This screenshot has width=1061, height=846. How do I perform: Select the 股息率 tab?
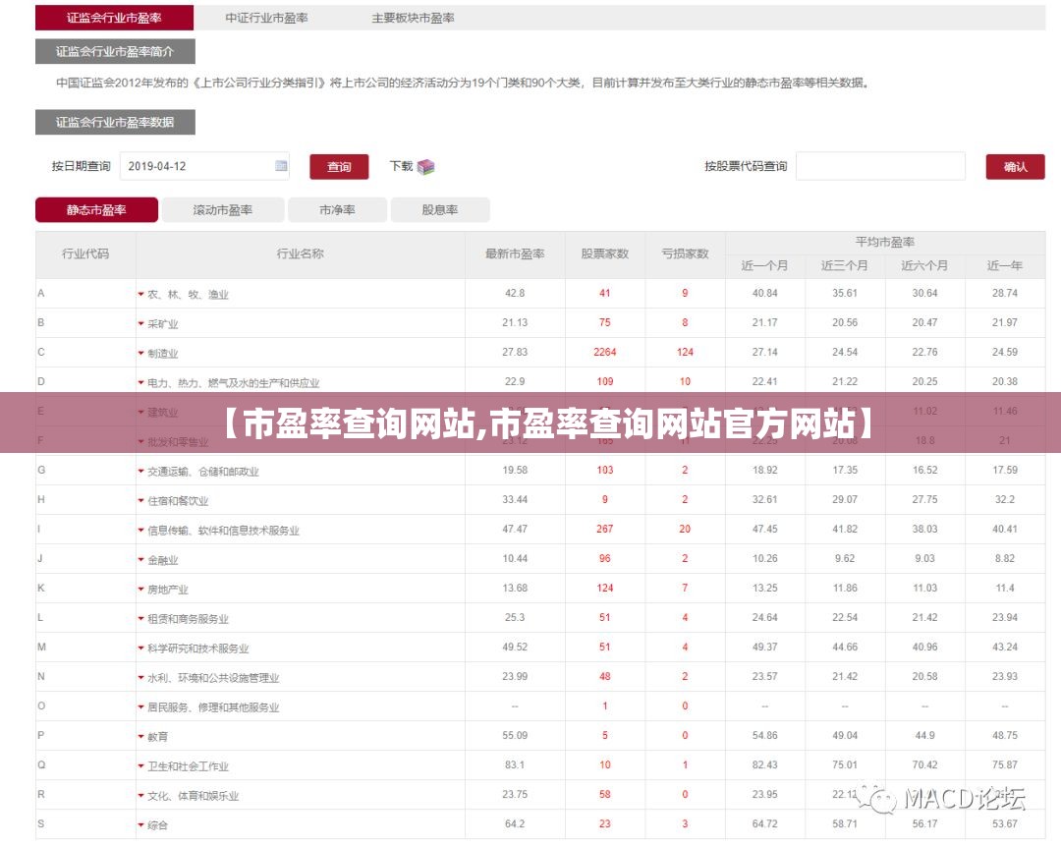pos(440,210)
